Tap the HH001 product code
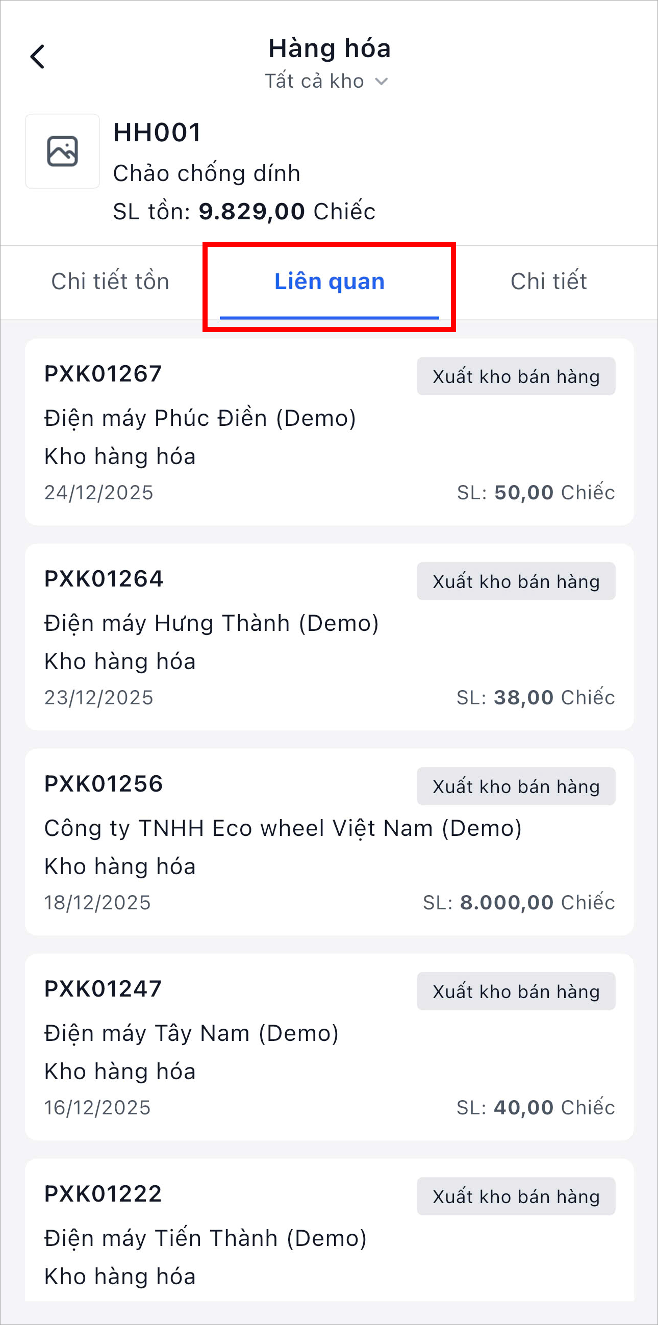The image size is (658, 1325). (157, 133)
